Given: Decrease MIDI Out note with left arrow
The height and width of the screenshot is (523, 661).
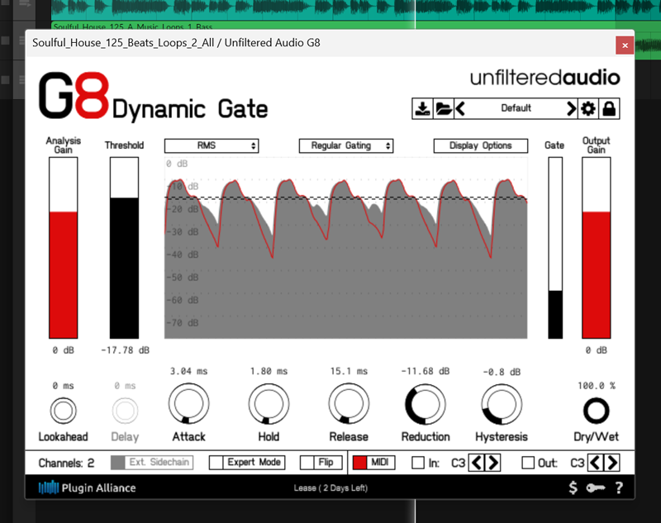Looking at the screenshot, I should tap(595, 463).
